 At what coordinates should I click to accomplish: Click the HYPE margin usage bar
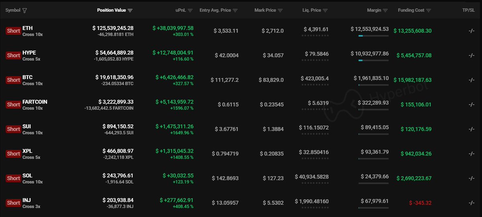coord(373,61)
